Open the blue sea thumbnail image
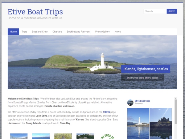Screen dimensions: 185x139 [41, 136]
